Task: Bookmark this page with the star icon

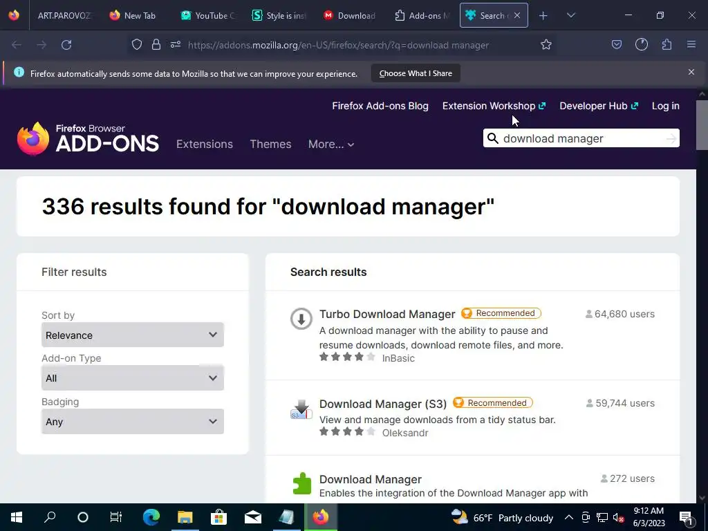Action: click(546, 45)
